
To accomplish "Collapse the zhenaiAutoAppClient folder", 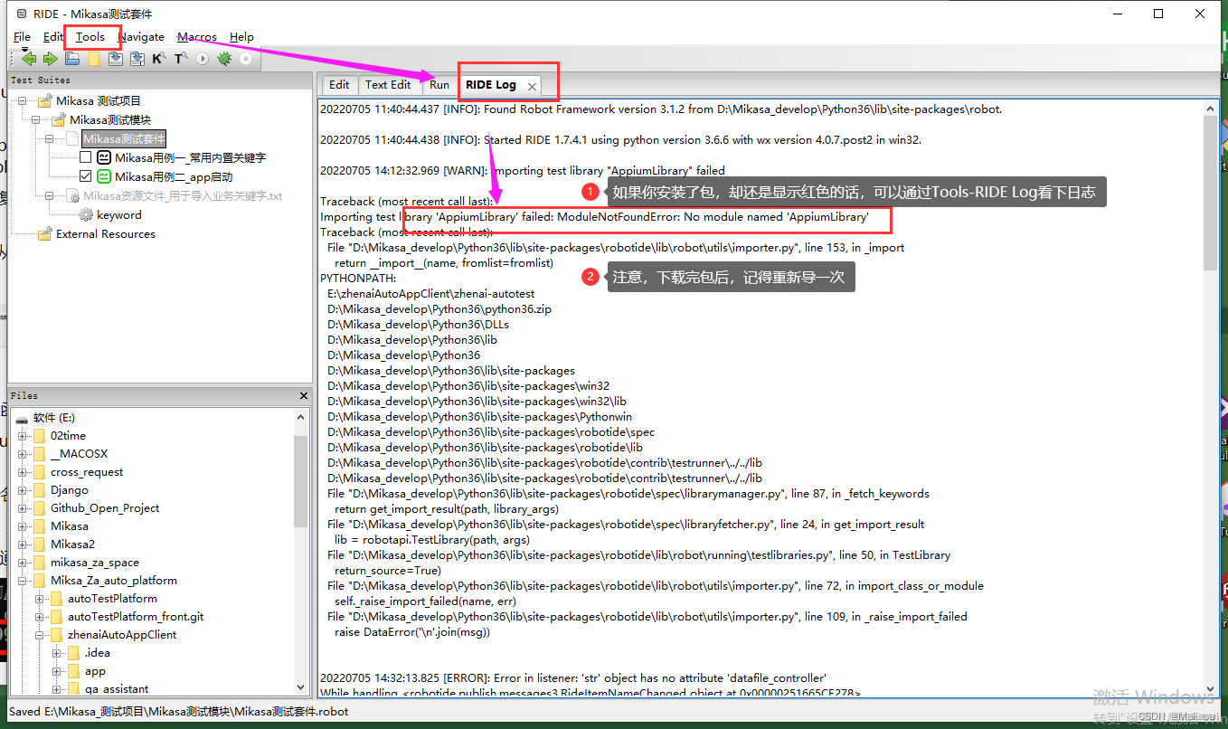I will pos(40,634).
